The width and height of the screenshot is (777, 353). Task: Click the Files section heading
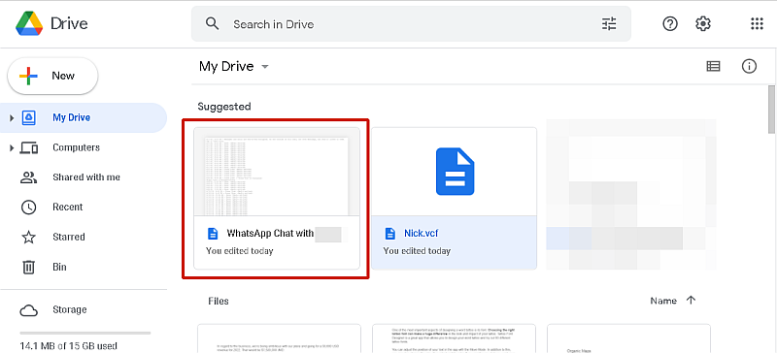pyautogui.click(x=219, y=301)
